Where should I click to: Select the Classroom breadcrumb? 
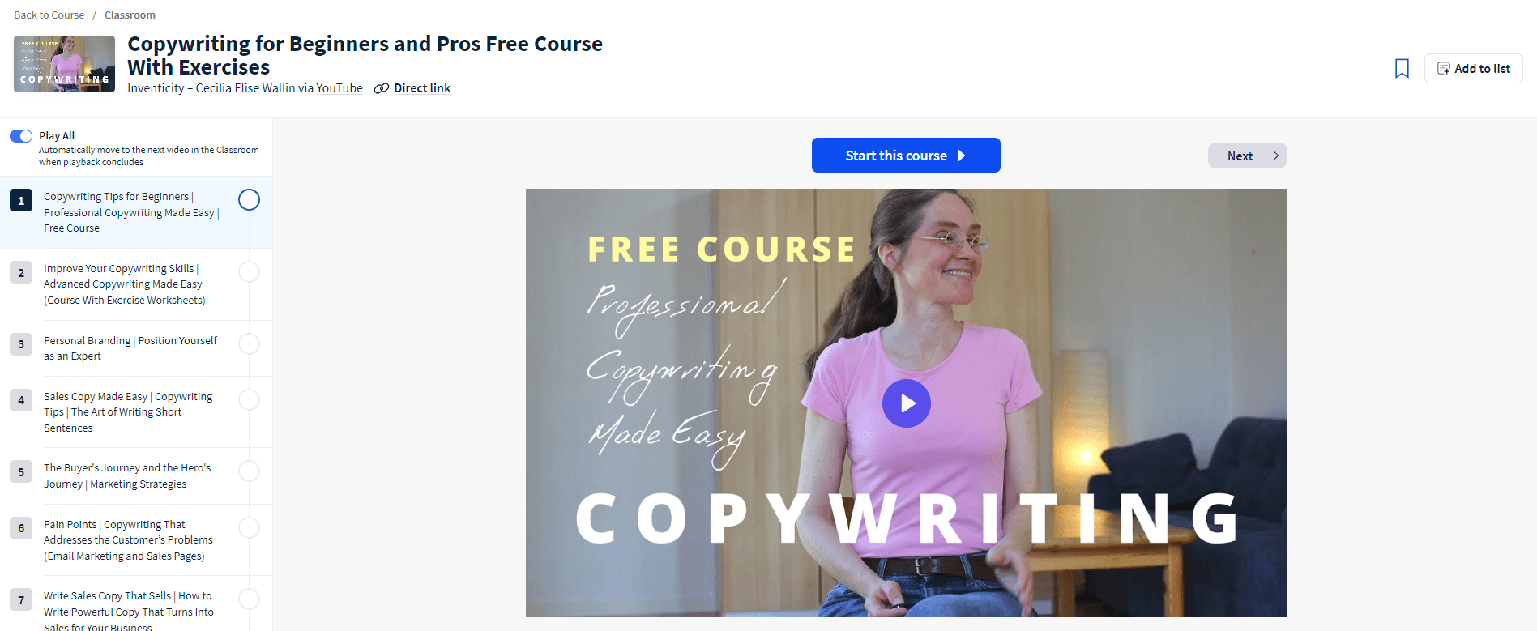130,15
